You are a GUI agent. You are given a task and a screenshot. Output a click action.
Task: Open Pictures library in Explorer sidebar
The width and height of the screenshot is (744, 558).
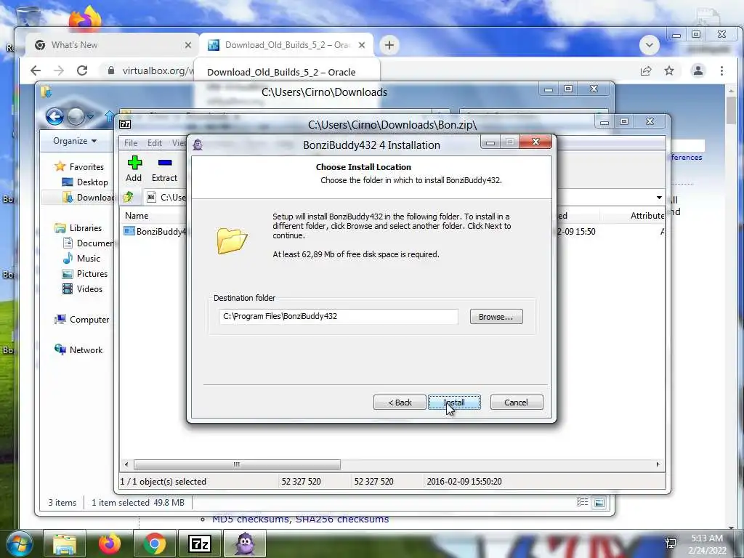[x=86, y=274]
